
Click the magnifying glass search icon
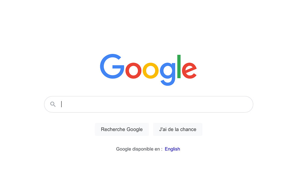[53, 104]
